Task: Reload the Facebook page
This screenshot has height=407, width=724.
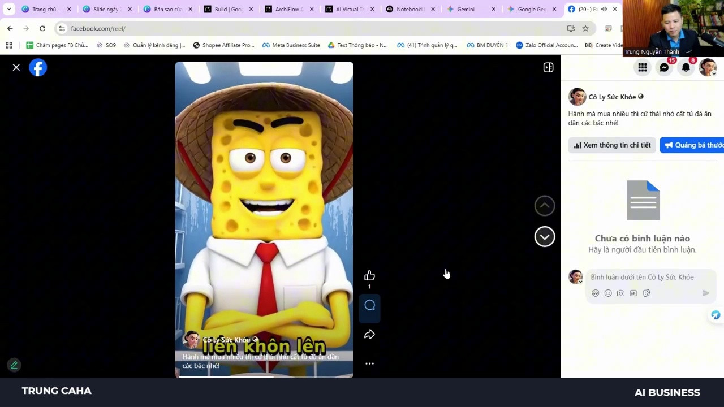Action: click(x=42, y=28)
